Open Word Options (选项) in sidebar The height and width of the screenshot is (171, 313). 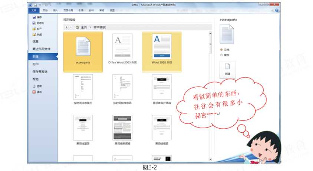pyautogui.click(x=37, y=86)
